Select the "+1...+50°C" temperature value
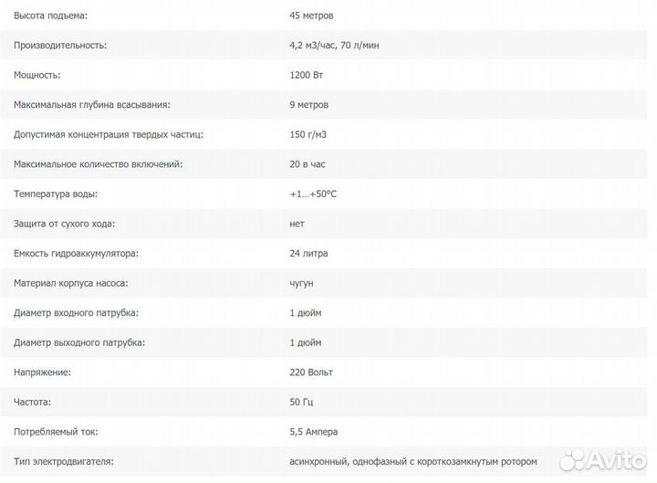Screen dimensions: 657x483 click(313, 194)
